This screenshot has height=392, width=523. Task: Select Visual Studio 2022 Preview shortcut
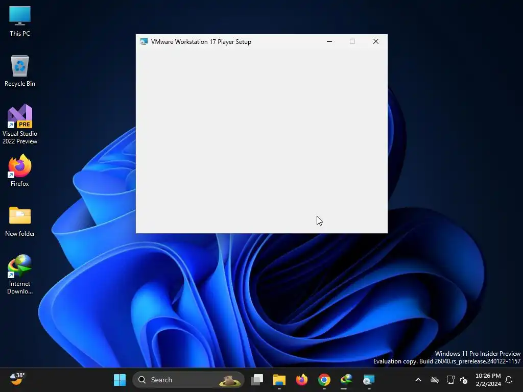tap(20, 125)
